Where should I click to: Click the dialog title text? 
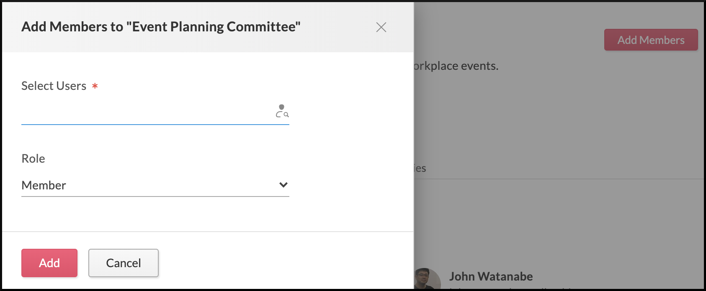[161, 27]
